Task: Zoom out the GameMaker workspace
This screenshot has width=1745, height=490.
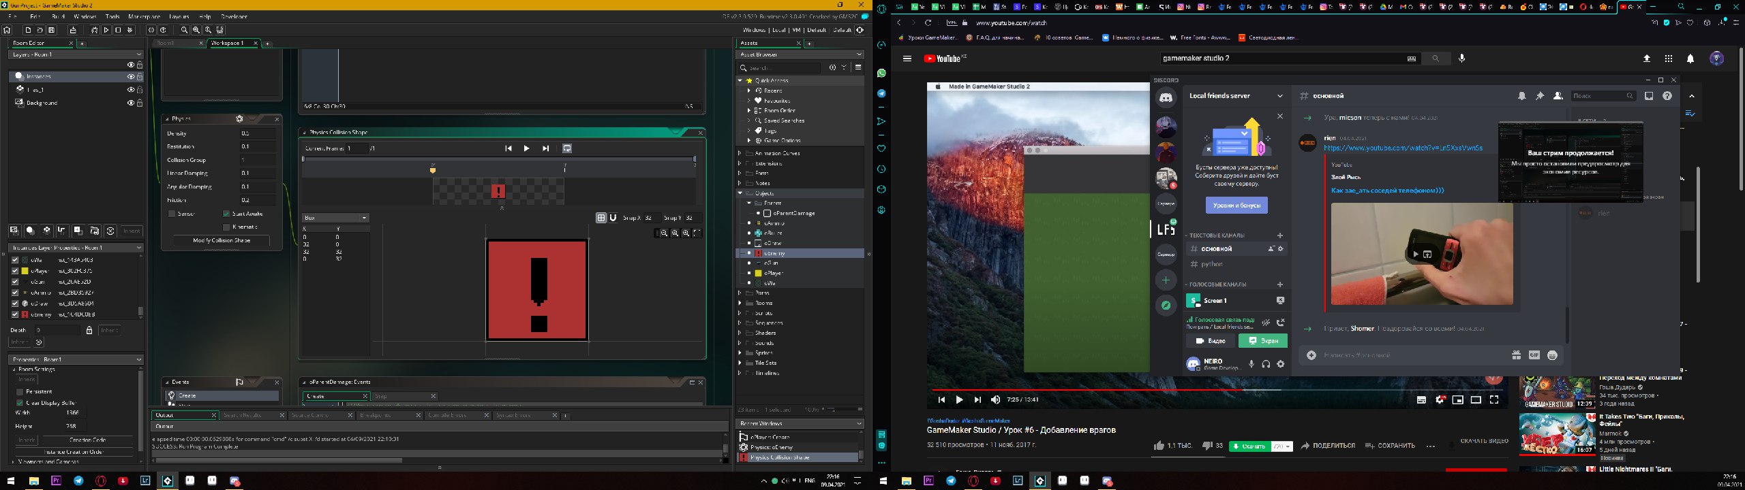Action: tap(184, 30)
